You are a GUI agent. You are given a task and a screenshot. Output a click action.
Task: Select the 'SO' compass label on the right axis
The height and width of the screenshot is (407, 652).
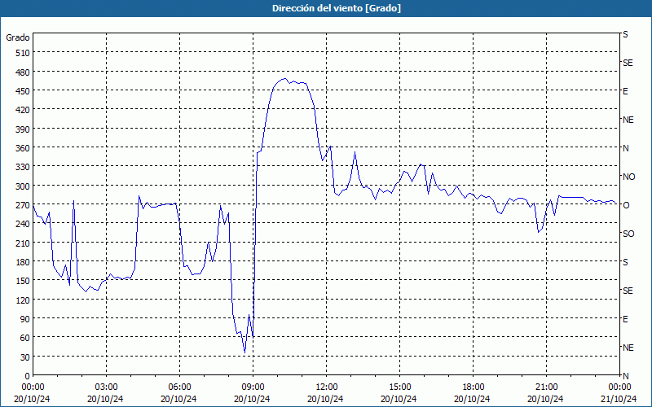[x=628, y=234]
